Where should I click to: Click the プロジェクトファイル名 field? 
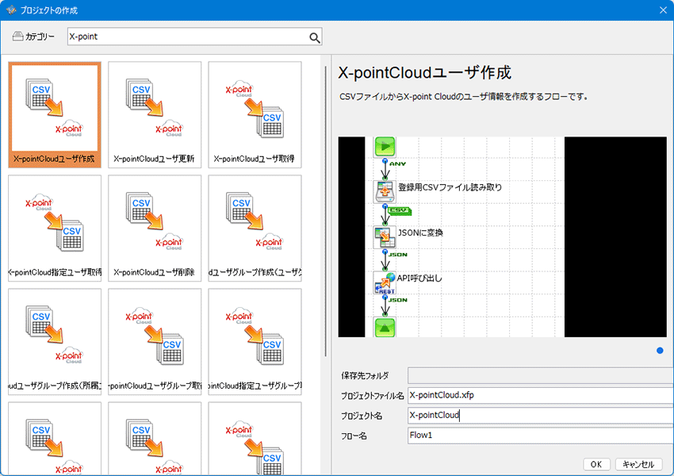541,395
